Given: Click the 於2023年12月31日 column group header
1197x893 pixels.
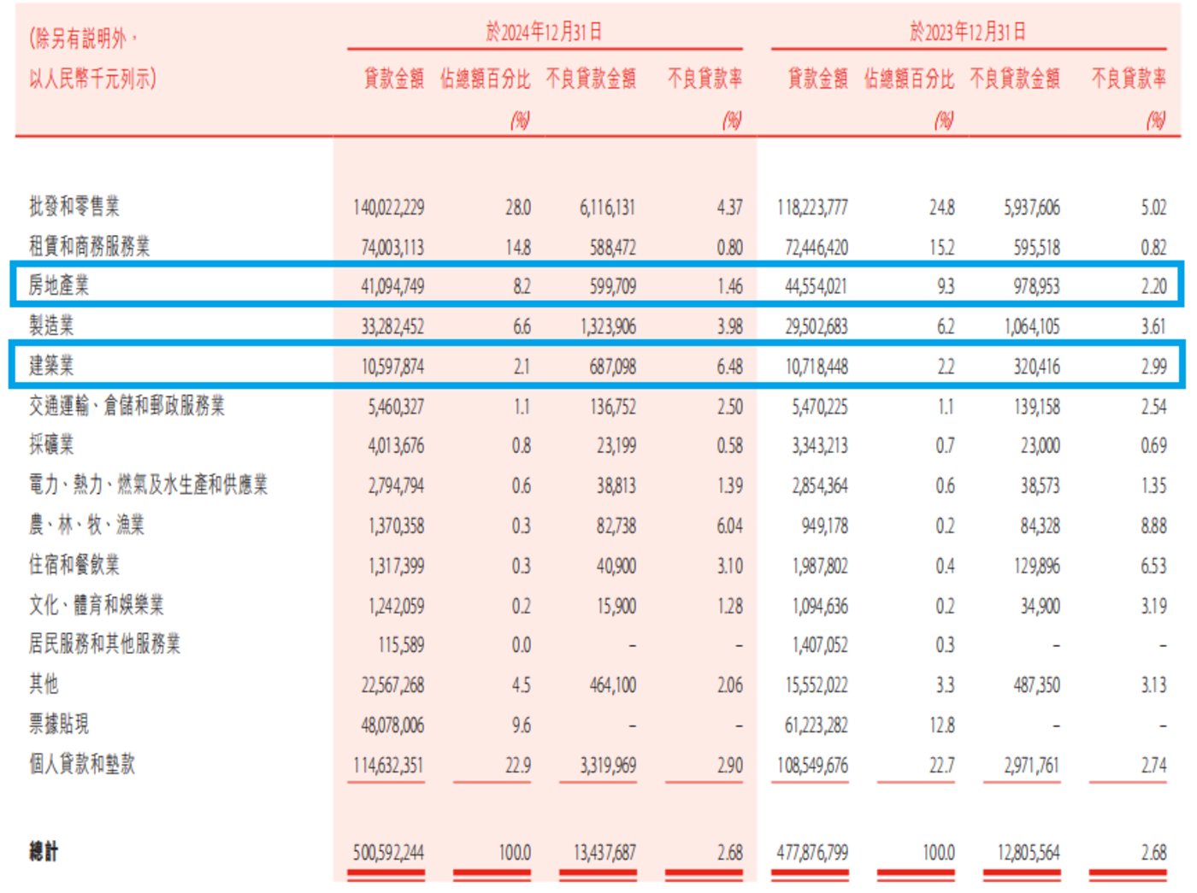Looking at the screenshot, I should point(968,32).
